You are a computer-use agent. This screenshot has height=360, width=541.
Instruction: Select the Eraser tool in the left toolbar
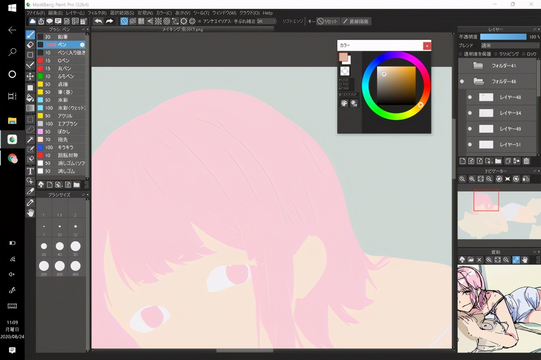tap(30, 44)
